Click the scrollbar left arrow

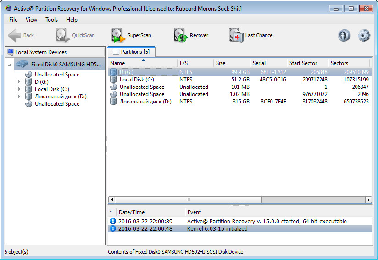(111, 200)
